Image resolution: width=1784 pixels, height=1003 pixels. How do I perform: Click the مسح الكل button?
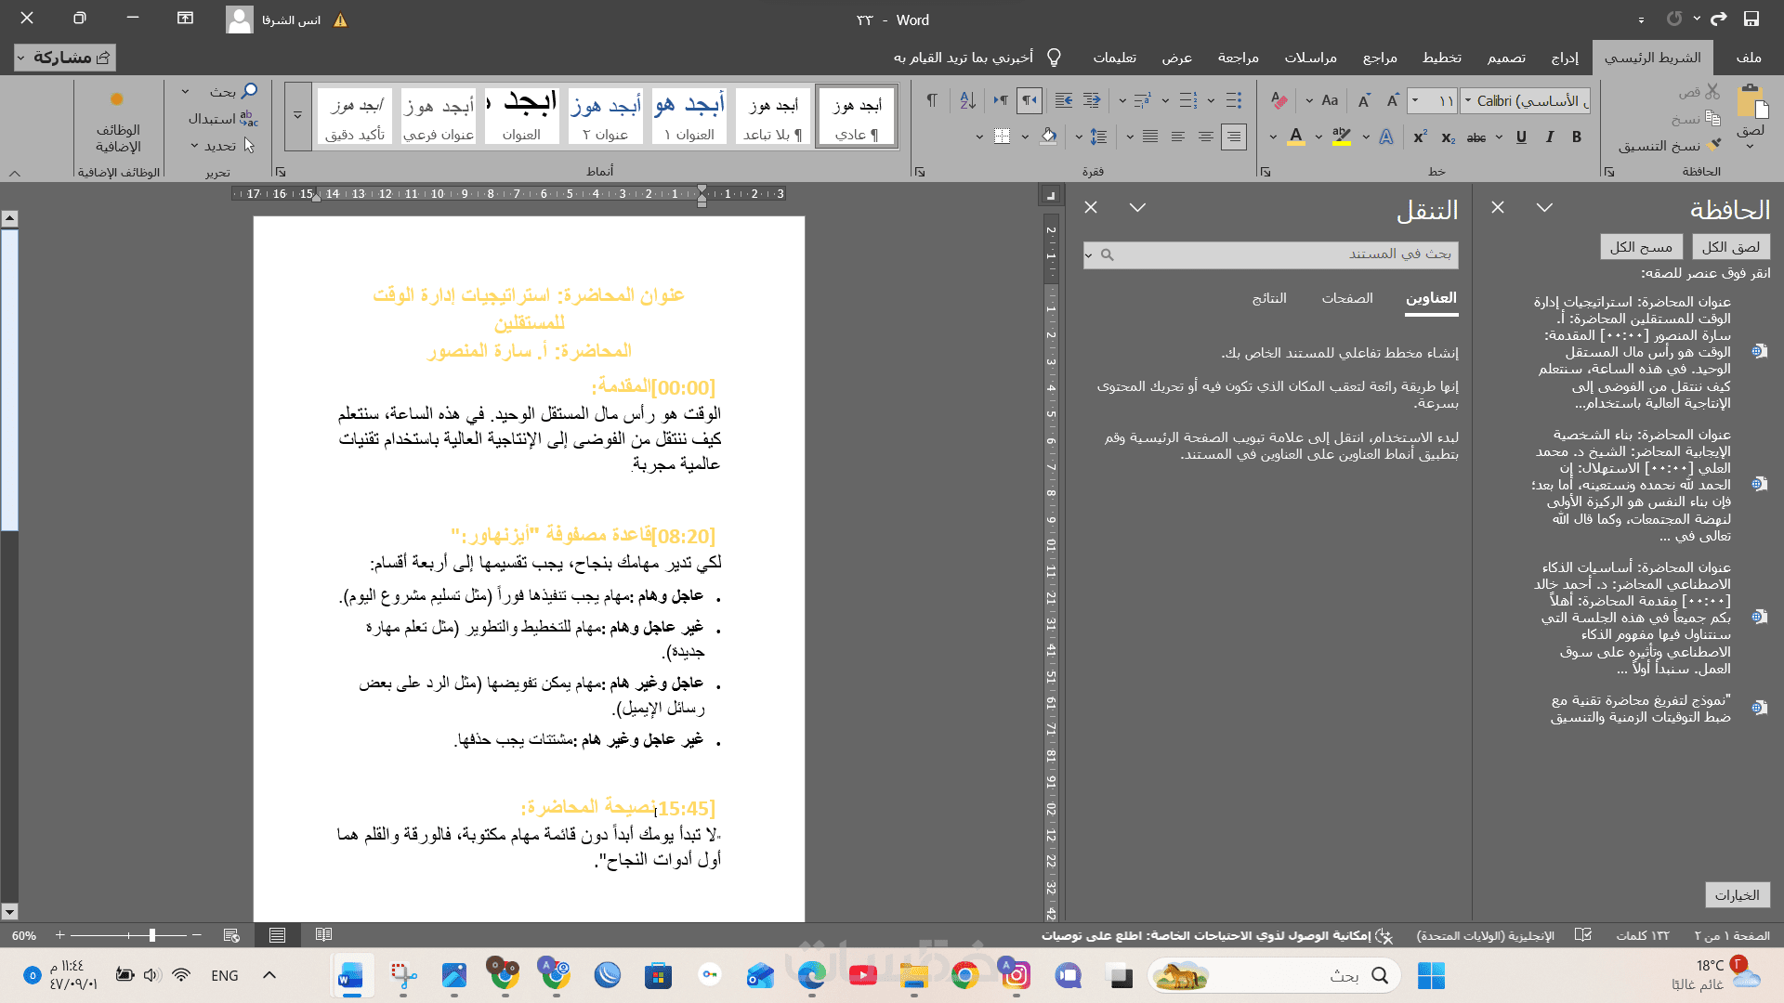tap(1641, 247)
